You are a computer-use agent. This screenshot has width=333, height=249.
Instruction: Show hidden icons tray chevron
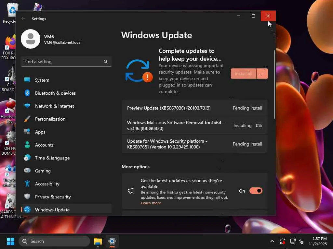click(272, 241)
